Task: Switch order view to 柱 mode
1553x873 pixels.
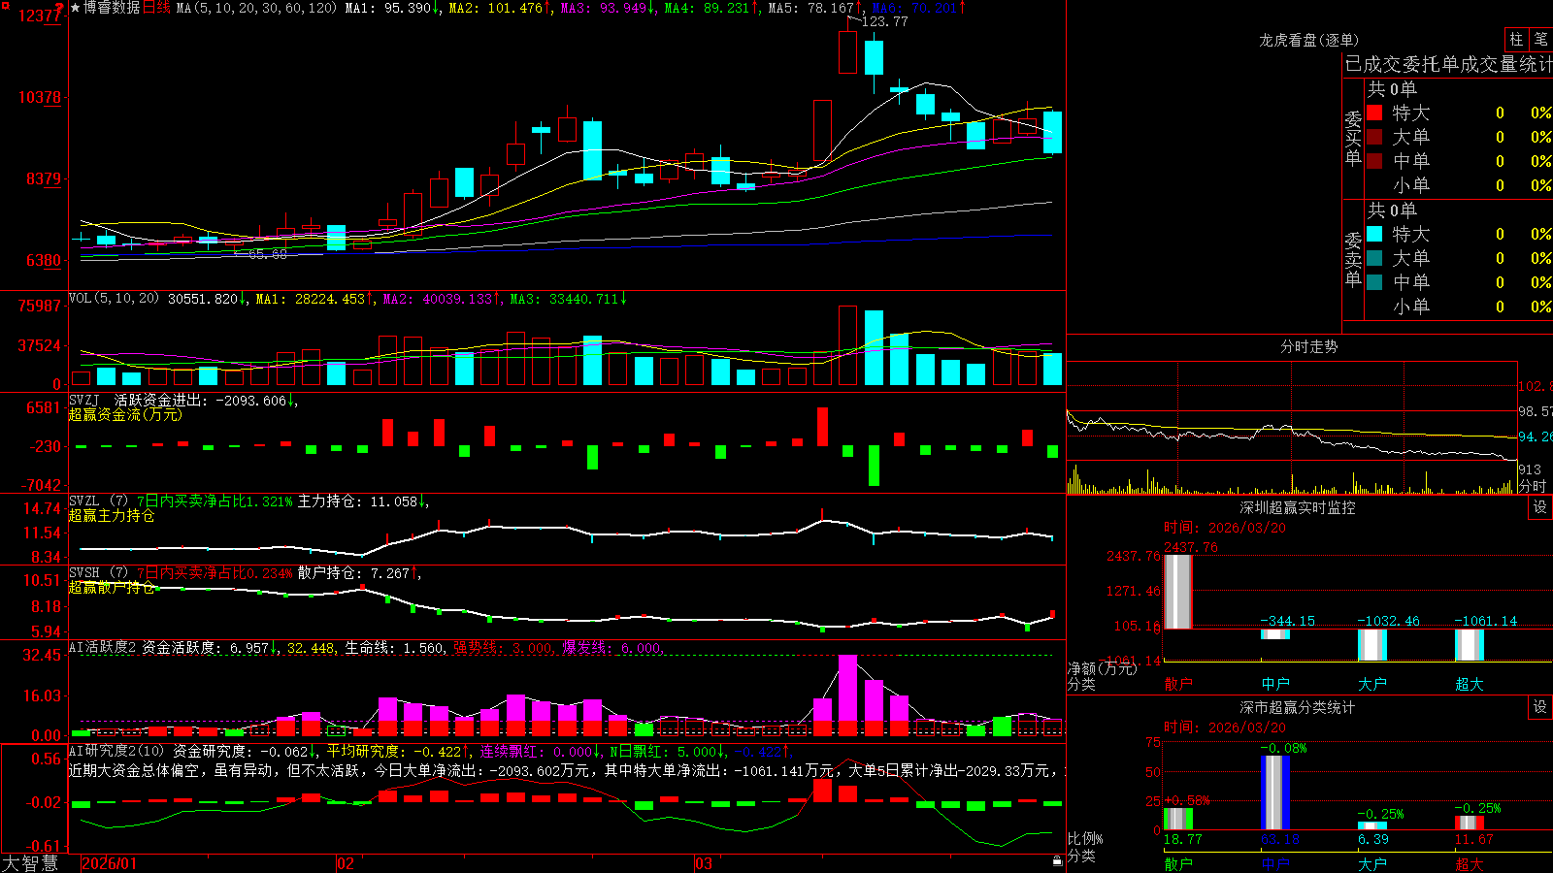Action: (x=1516, y=39)
